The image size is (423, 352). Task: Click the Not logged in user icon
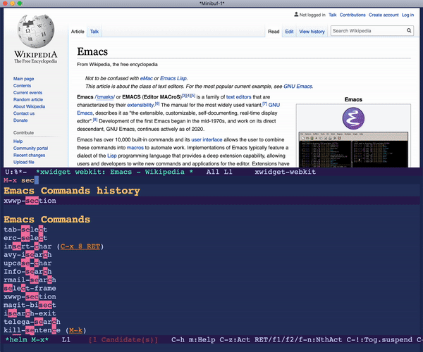[296, 15]
